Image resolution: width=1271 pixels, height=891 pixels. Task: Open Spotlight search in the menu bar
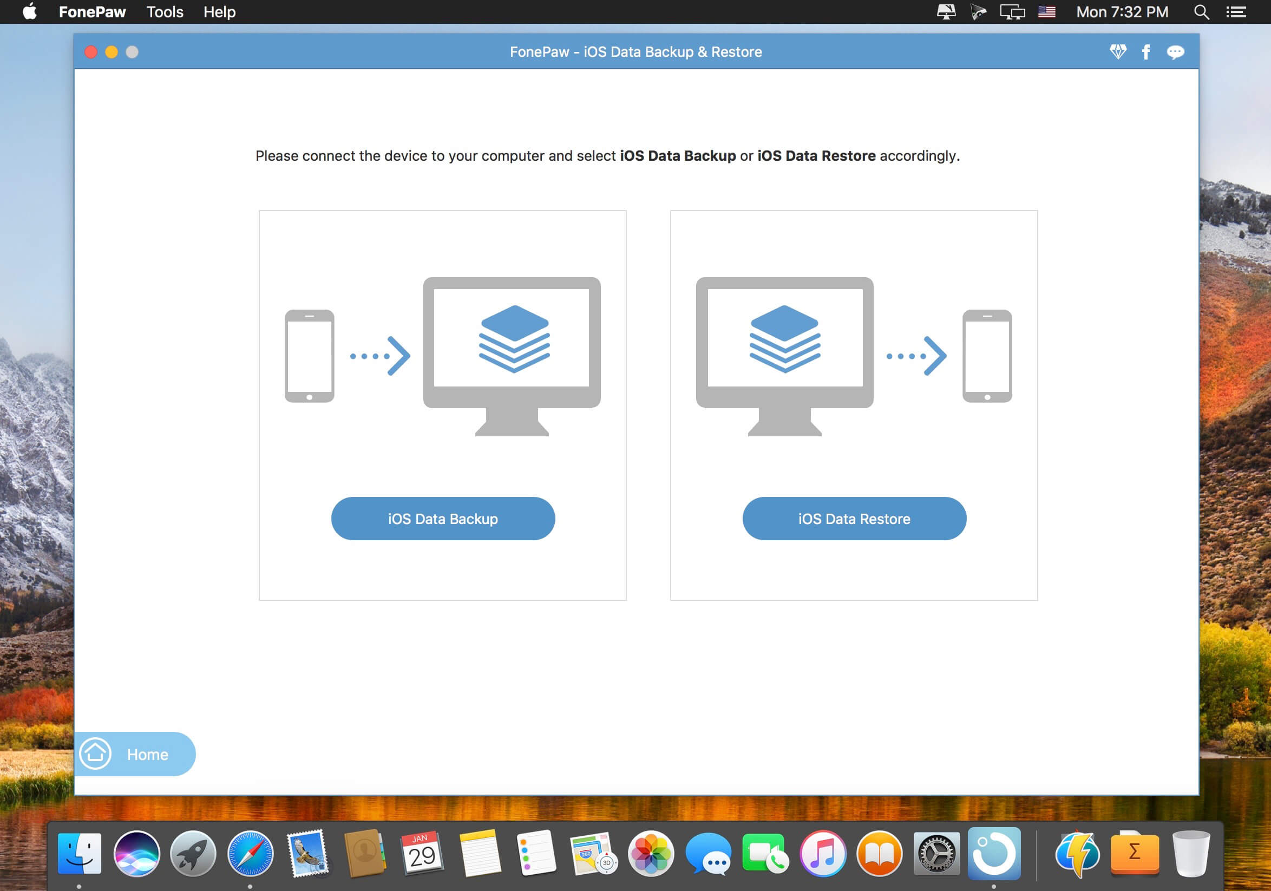1201,11
